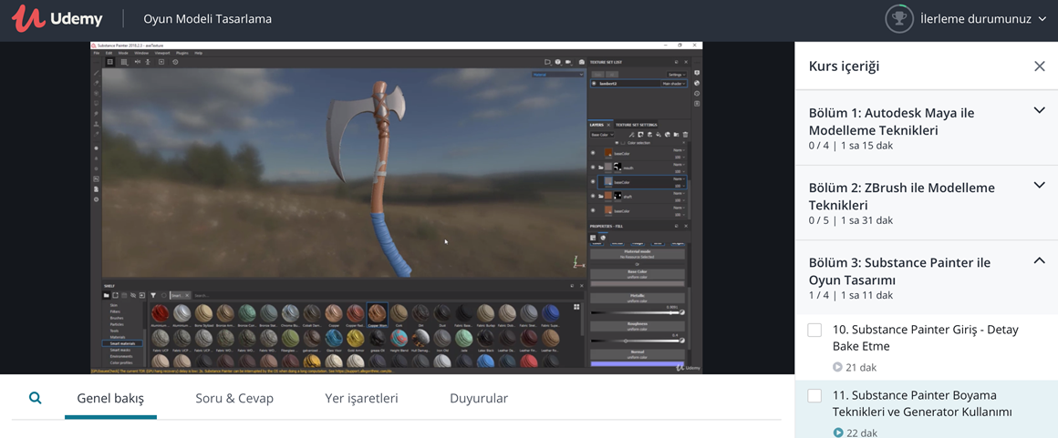Open the Main shader dropdown
Screen dimensions: 1058x438
pos(673,84)
